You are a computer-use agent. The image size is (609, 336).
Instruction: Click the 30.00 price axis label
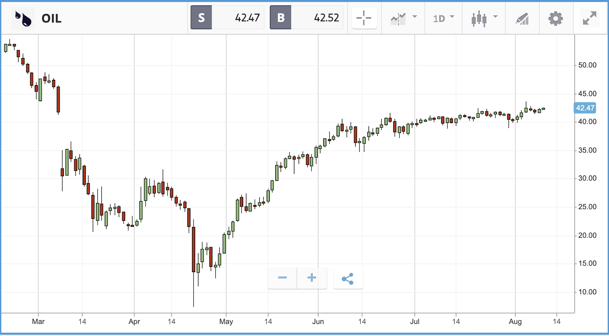click(587, 178)
